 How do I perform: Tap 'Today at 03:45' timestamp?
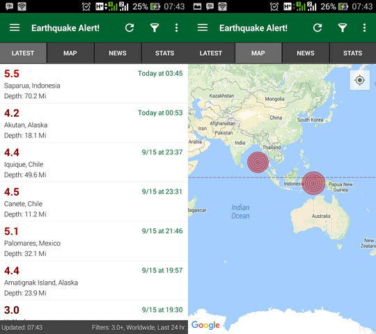(160, 73)
